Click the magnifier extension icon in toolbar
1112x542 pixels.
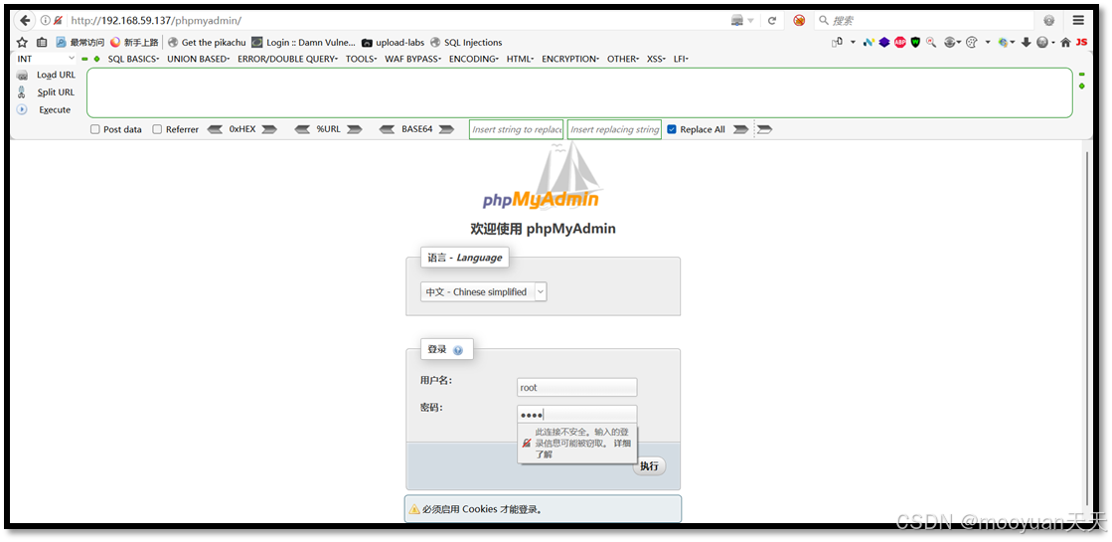pyautogui.click(x=931, y=42)
